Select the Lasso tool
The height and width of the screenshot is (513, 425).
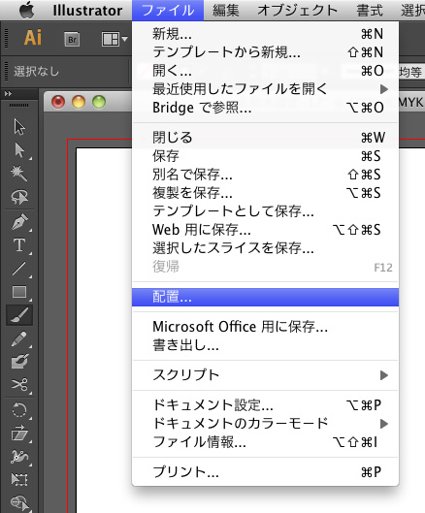point(19,197)
